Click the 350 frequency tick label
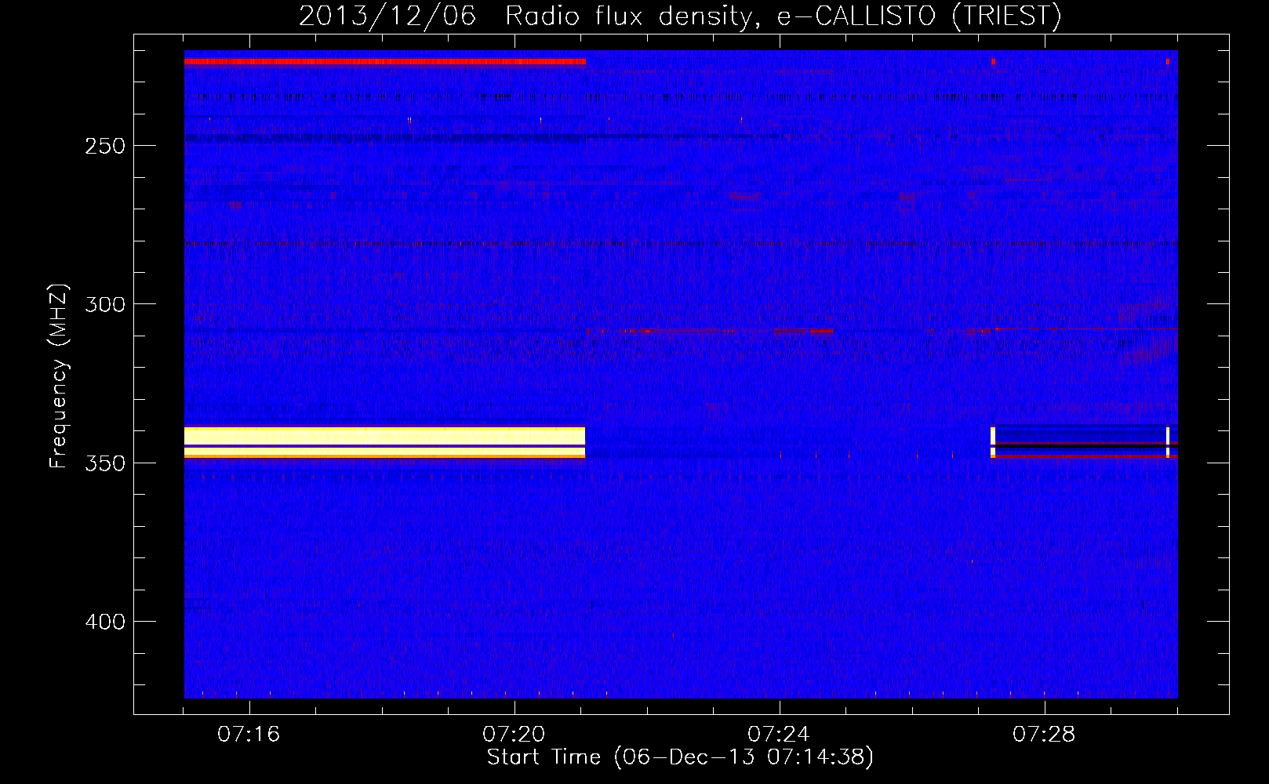Image resolution: width=1269 pixels, height=784 pixels. (105, 463)
